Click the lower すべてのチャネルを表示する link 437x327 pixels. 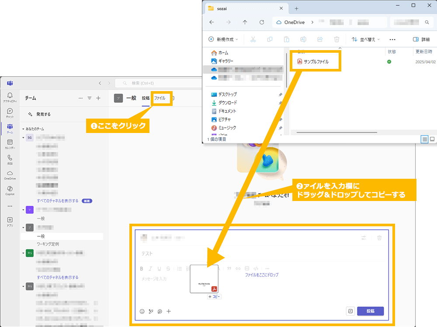click(x=58, y=277)
